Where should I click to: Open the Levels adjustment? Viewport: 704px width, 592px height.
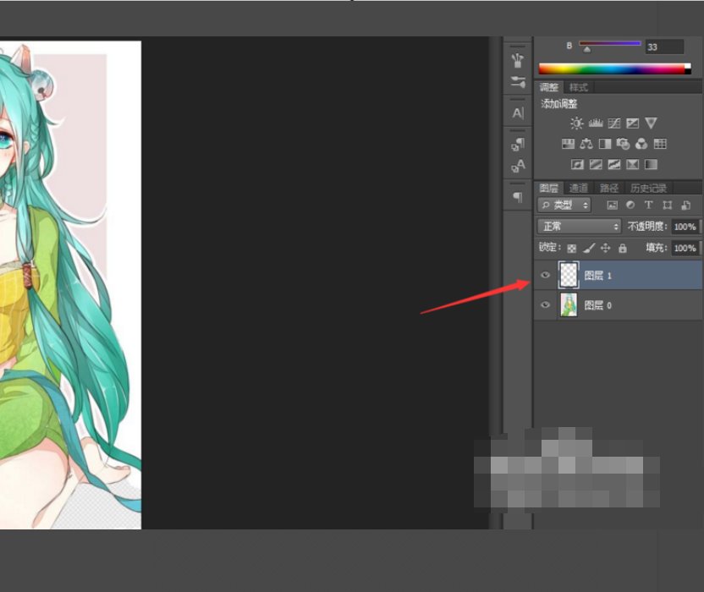pos(595,123)
